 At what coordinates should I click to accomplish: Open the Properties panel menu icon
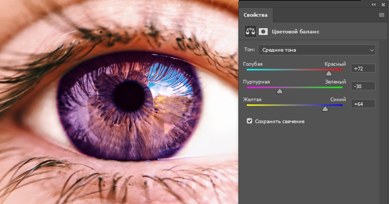point(382,15)
